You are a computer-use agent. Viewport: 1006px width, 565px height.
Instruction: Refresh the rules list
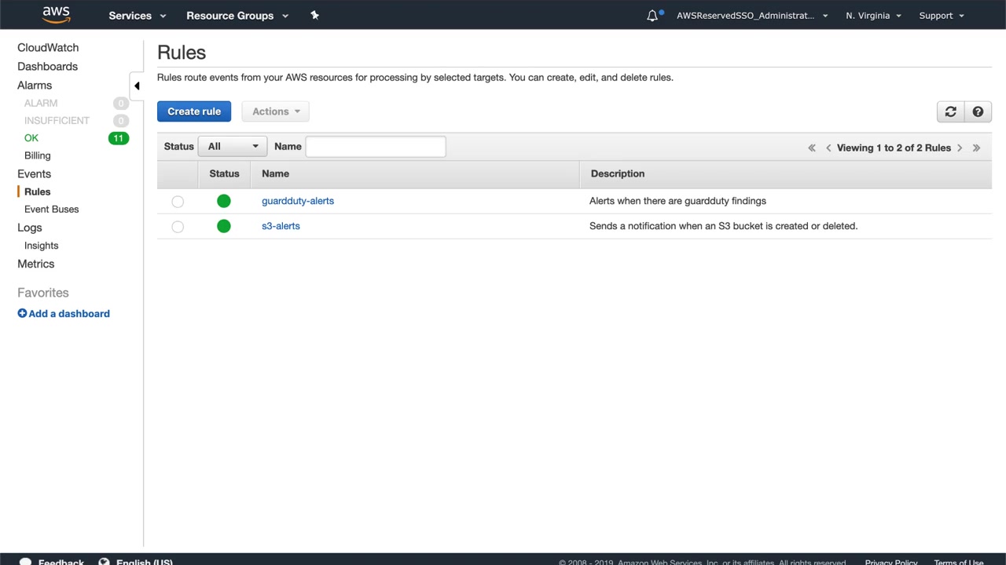tap(950, 111)
